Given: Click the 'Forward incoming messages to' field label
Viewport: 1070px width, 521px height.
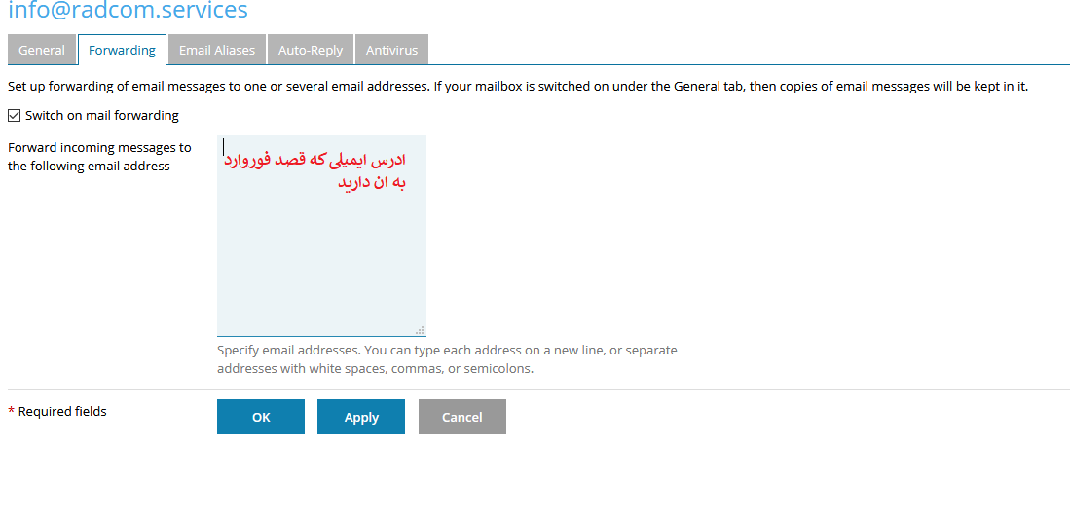Looking at the screenshot, I should point(99,148).
